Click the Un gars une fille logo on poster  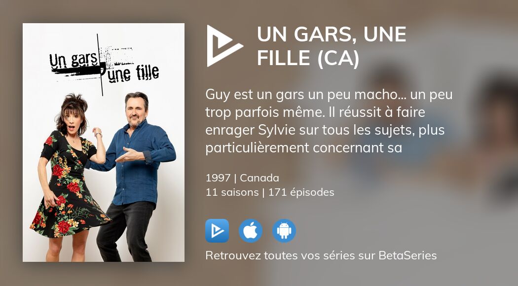tap(104, 65)
